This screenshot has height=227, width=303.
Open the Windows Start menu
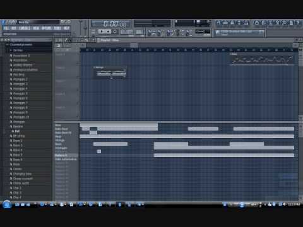[7, 204]
